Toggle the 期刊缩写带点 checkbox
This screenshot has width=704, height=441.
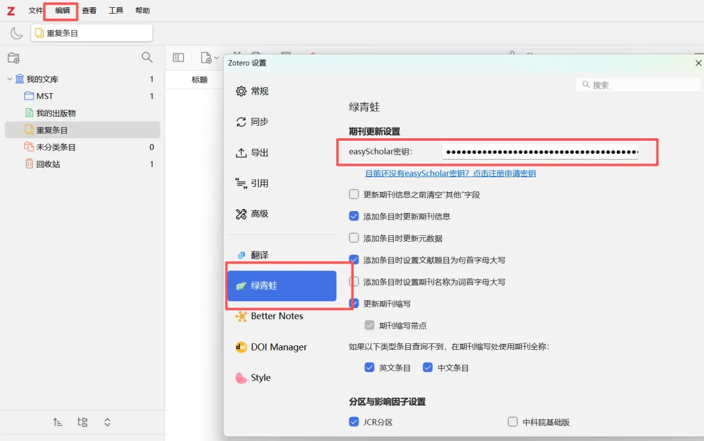(370, 325)
